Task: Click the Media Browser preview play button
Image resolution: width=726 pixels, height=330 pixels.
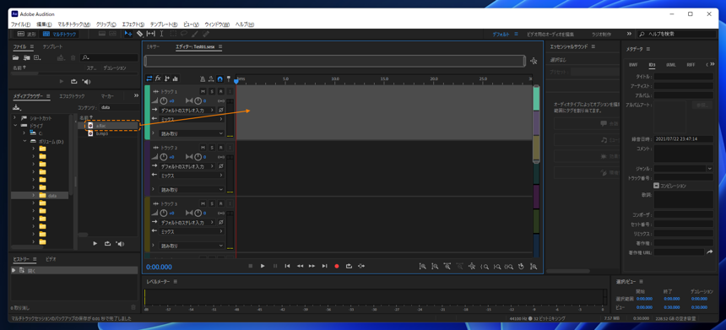Action: pyautogui.click(x=95, y=243)
